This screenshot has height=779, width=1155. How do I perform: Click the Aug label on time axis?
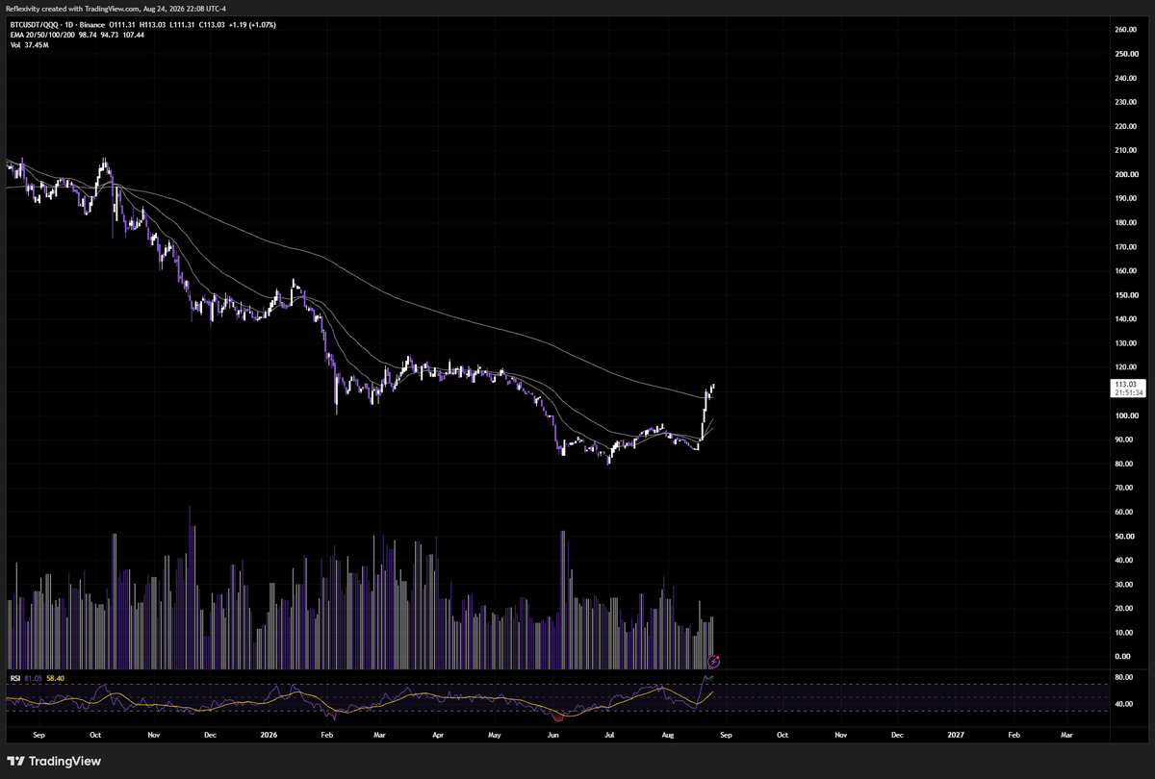click(x=667, y=734)
